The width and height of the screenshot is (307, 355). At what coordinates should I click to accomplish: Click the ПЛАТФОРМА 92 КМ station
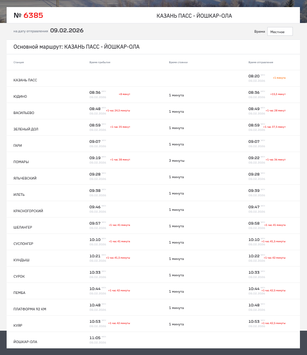(x=30, y=309)
